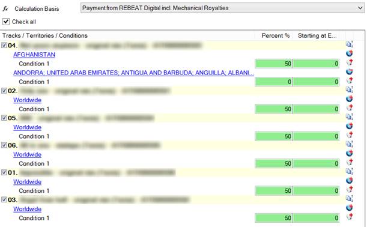Click the add-condition icon under ANDORRA territories row
This screenshot has height=227, width=367.
coord(350,80)
